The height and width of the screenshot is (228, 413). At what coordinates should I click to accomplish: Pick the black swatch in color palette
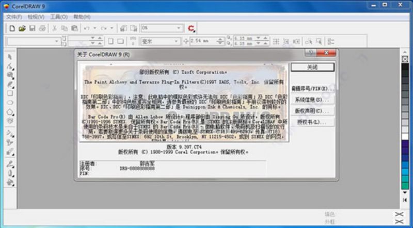click(405, 67)
